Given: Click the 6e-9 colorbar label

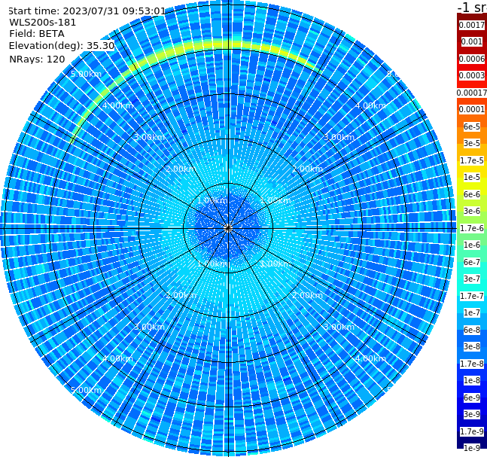Looking at the screenshot, I should pos(472,398).
